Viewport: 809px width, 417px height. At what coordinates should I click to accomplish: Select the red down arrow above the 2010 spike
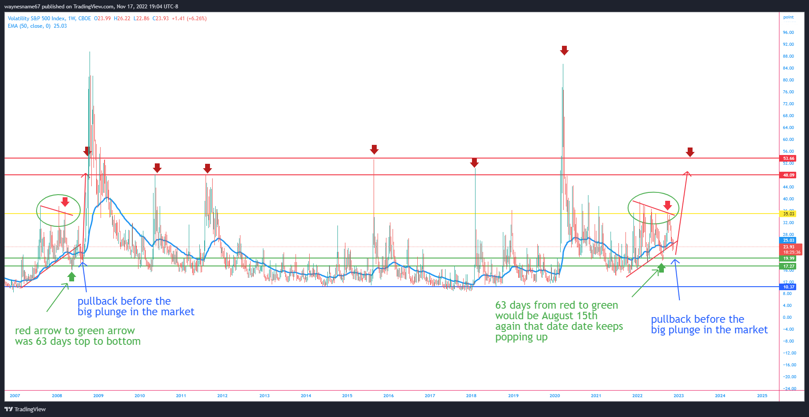point(157,168)
